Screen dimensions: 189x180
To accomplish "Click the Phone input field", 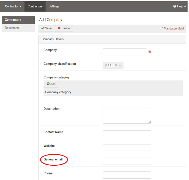I will (x=127, y=175).
